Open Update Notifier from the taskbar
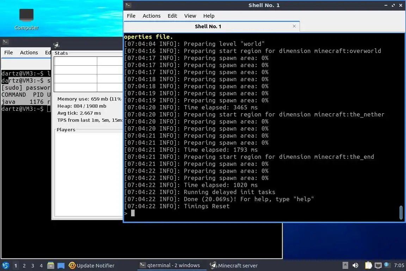Image resolution: width=406 pixels, height=271 pixels. pyautogui.click(x=91, y=266)
